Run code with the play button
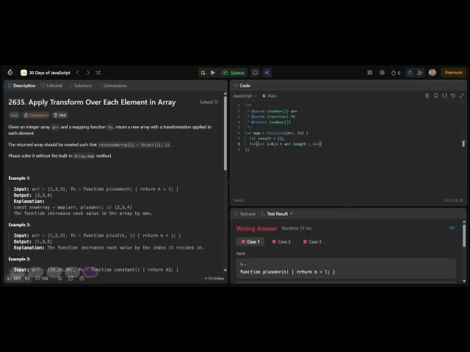470x352 pixels. (x=213, y=73)
